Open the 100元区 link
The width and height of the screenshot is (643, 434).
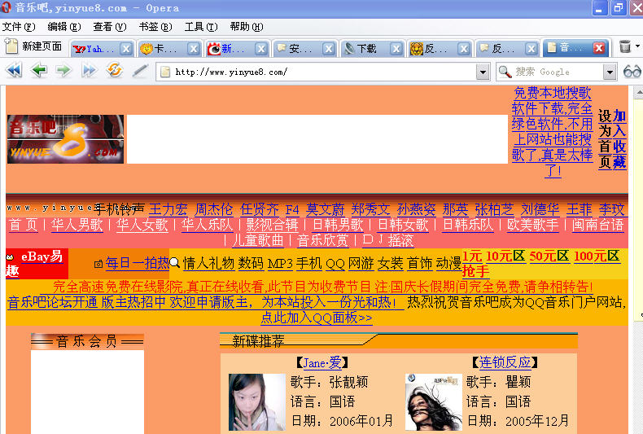[597, 256]
